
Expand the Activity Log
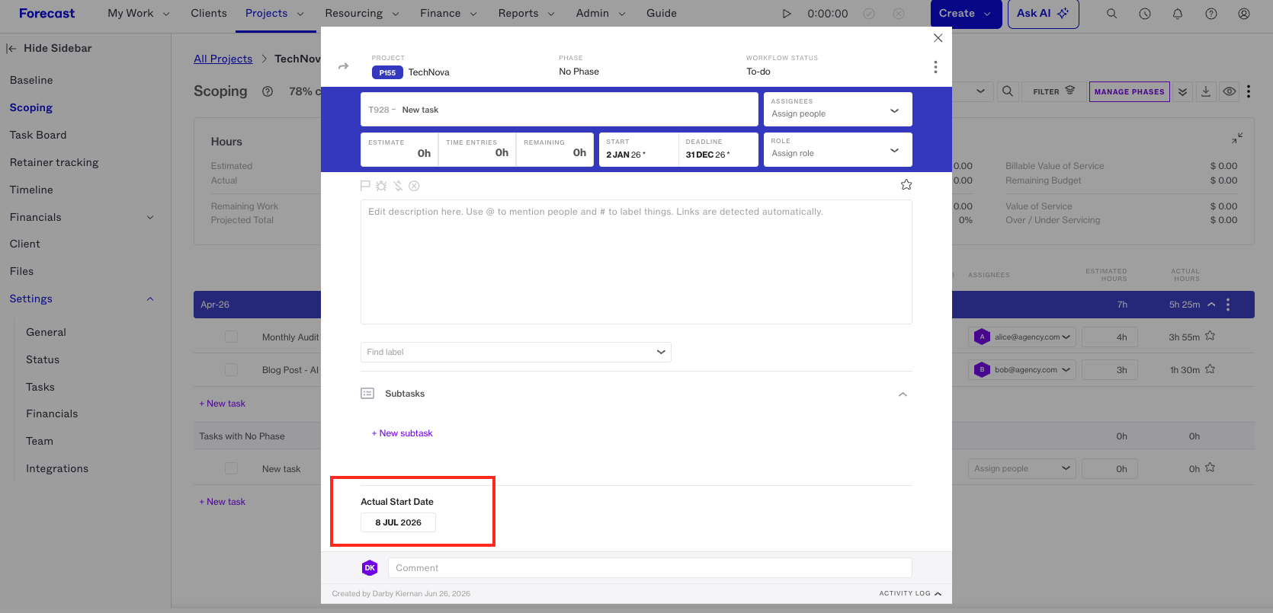[x=910, y=593]
